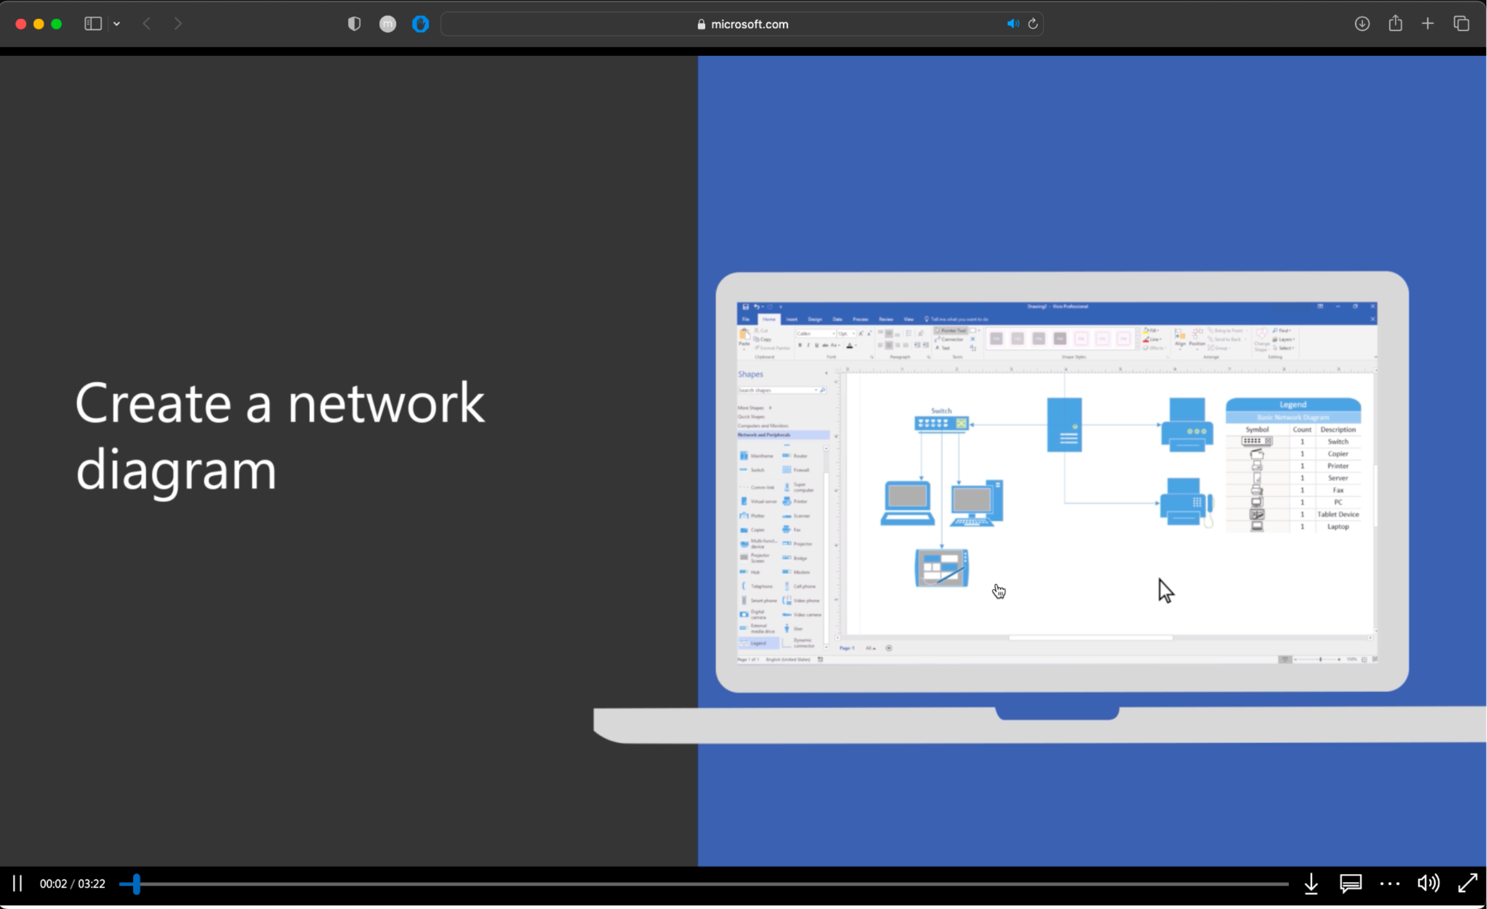Toggle the Safari sidebar
The height and width of the screenshot is (909, 1487).
click(92, 24)
